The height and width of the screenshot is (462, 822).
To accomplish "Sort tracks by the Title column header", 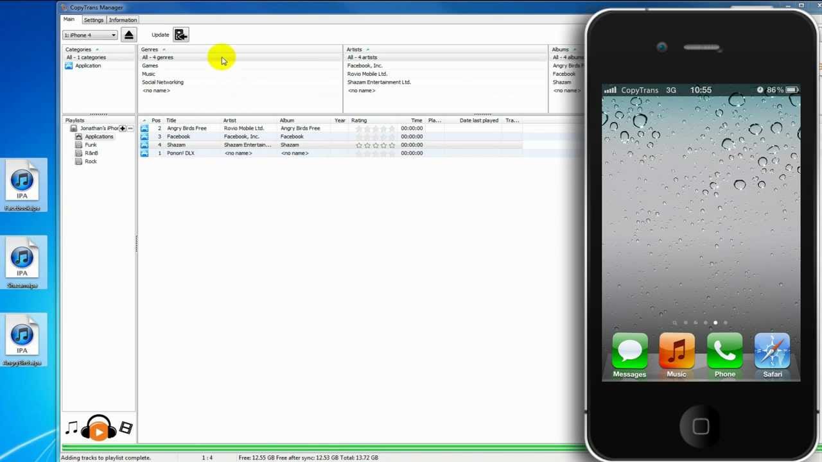I will pyautogui.click(x=171, y=121).
